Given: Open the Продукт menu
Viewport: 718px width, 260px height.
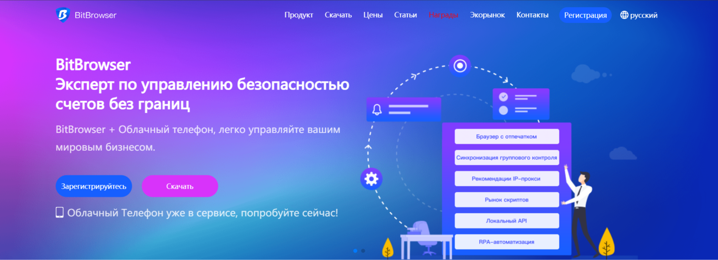Looking at the screenshot, I should tap(299, 15).
